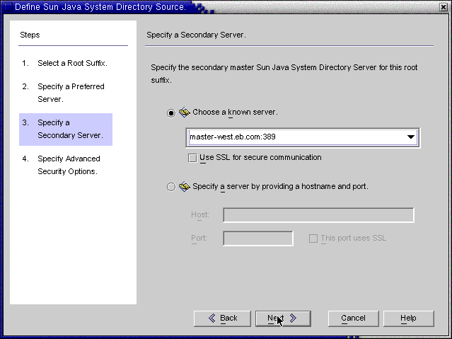Viewport: 452px width, 339px height.
Task: Click the 'Port:' label
Action: [x=199, y=239]
